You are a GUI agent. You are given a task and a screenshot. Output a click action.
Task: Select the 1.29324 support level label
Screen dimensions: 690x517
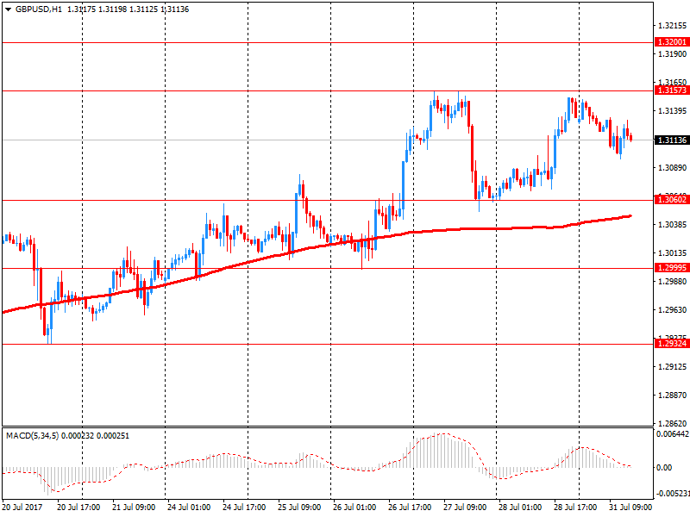pos(672,343)
